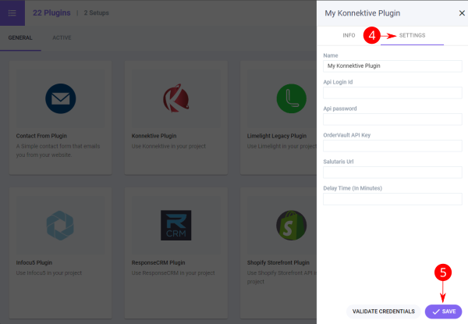
Task: Click the Contact Form Plugin envelope icon
Action: (59, 99)
